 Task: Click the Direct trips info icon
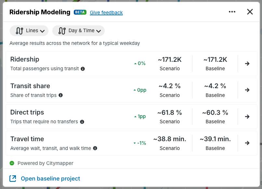coord(82,122)
